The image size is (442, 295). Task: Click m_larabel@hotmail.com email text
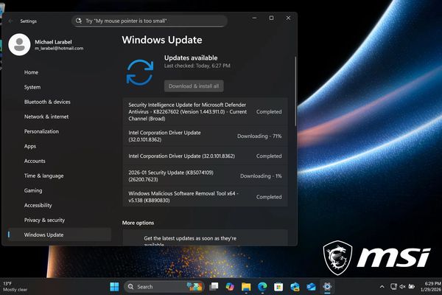(x=59, y=48)
